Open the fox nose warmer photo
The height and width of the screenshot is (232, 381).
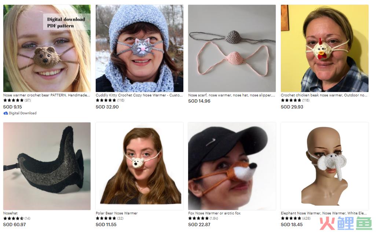(x=232, y=166)
